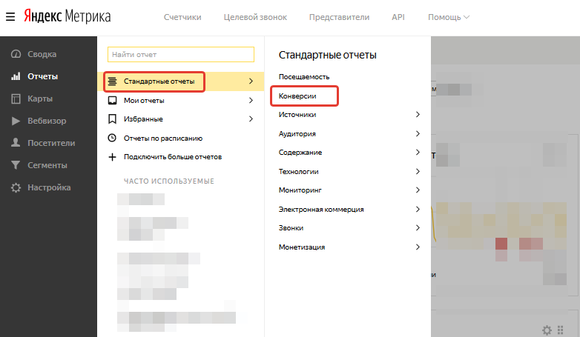
Task: Click the Посетители person icon
Action: (x=16, y=143)
